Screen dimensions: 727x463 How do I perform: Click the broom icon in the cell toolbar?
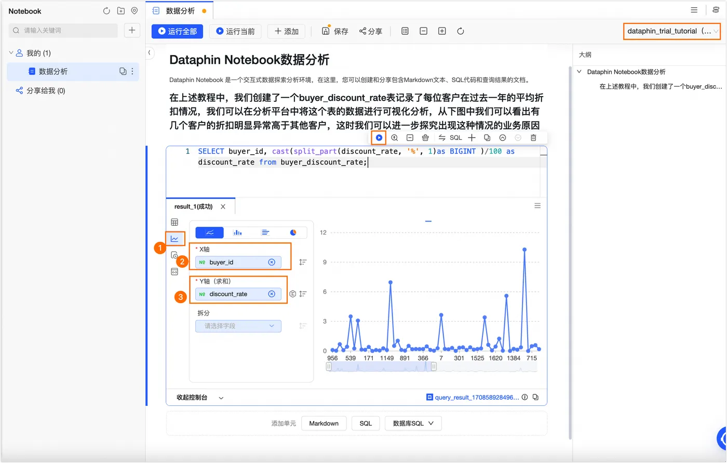425,138
